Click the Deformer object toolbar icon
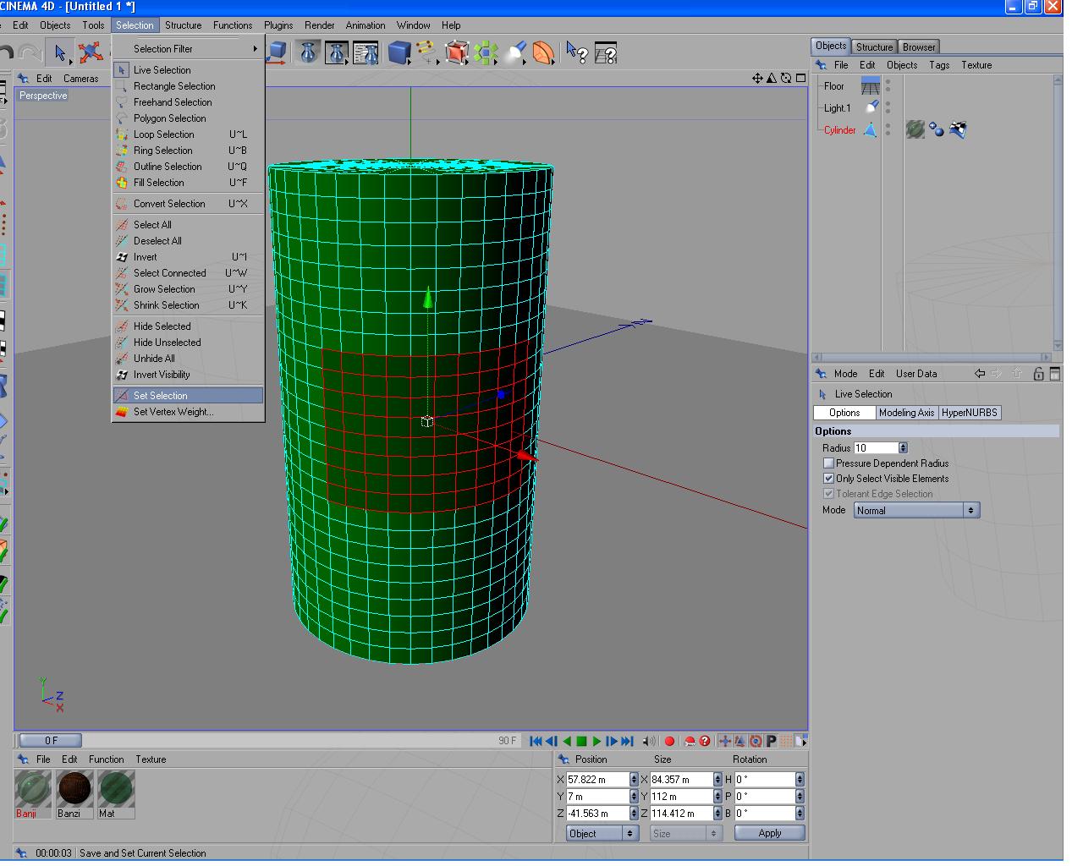The width and height of the screenshot is (1083, 866). tap(543, 53)
